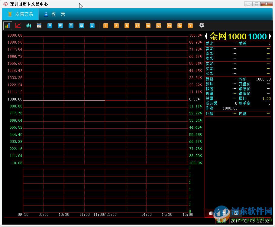The height and width of the screenshot is (227, 275).
Task: Switch to the 细 detail tab
Action: click(211, 213)
